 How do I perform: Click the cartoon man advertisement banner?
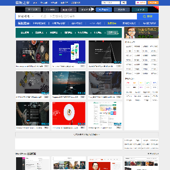[141, 33]
